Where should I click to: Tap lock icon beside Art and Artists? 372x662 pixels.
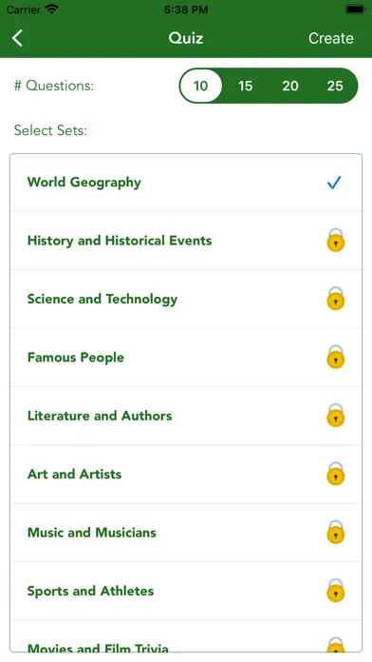(x=336, y=474)
